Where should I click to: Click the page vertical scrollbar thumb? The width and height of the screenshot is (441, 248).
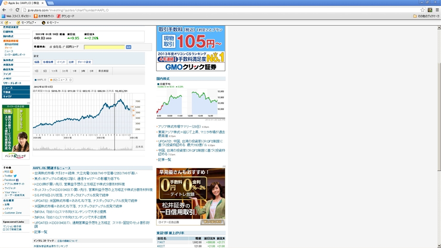[x=439, y=117]
